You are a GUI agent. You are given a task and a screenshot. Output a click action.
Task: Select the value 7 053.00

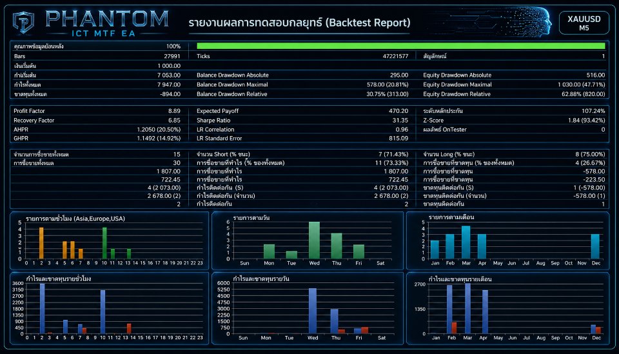169,75
